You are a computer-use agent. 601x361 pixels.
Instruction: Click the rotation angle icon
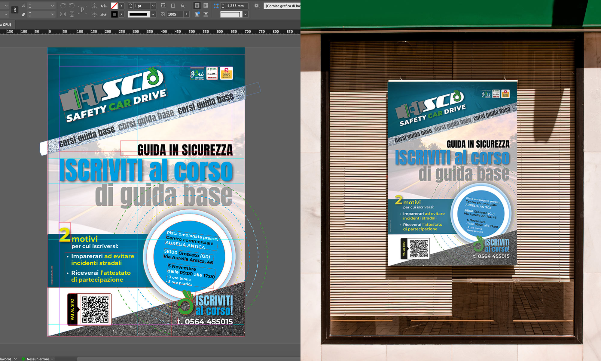[x=23, y=6]
